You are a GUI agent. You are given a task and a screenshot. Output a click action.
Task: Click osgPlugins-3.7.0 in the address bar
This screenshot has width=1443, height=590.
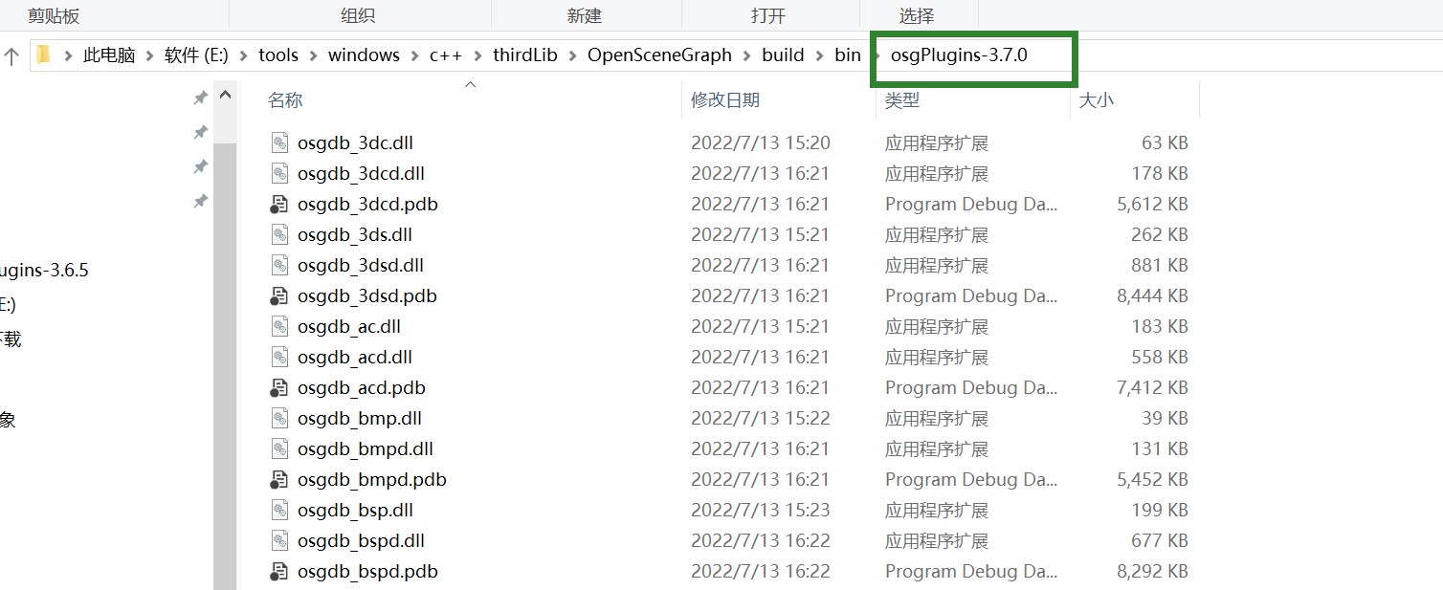[x=959, y=55]
